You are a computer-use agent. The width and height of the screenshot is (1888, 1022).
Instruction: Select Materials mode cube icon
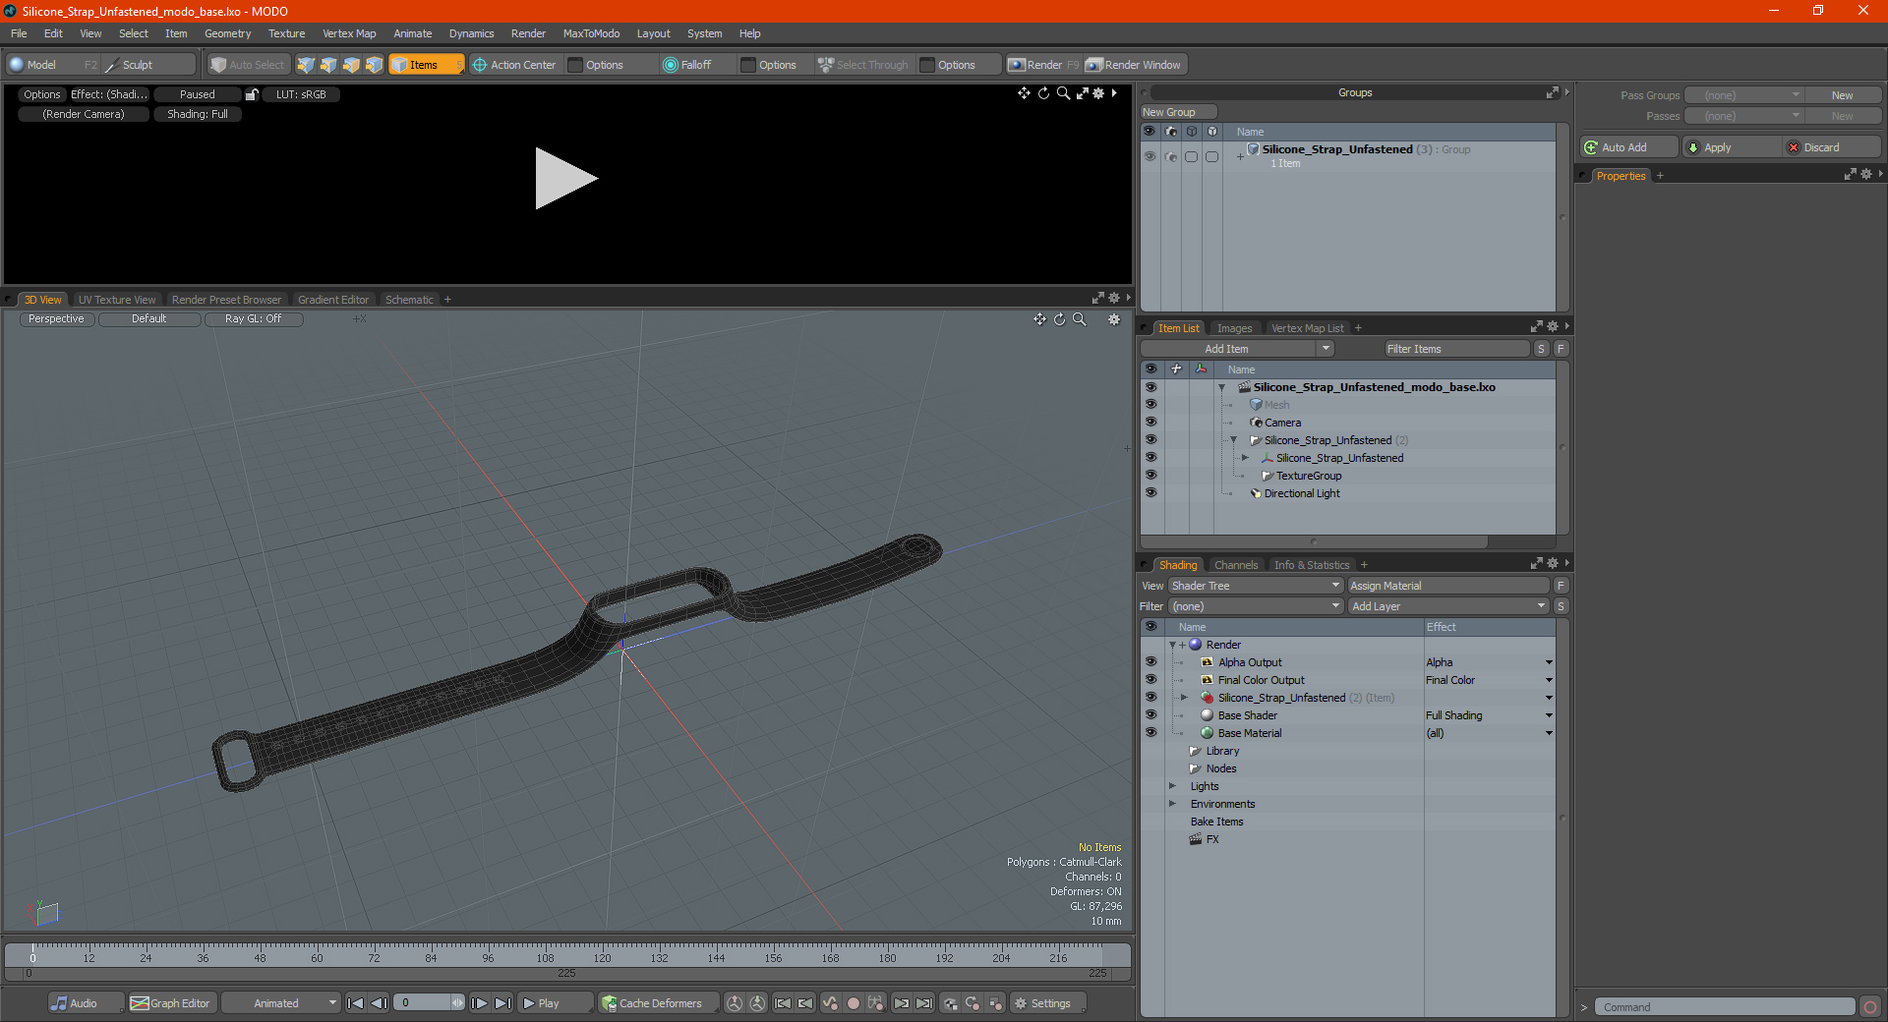374,65
